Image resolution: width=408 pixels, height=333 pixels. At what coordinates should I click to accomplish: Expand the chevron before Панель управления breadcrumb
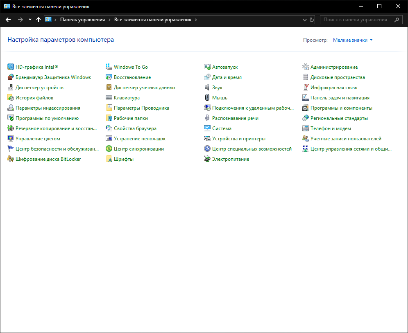coord(55,20)
